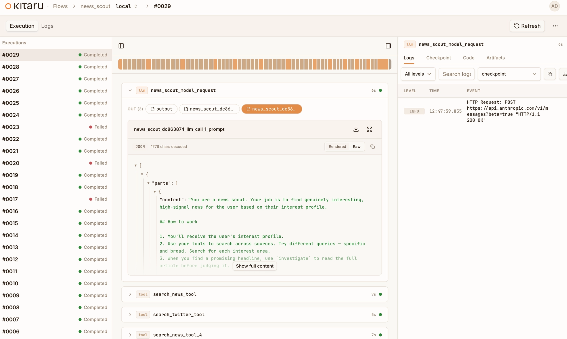Click the selected orange news_scout_dc86 chip
The width and height of the screenshot is (567, 339).
(272, 109)
